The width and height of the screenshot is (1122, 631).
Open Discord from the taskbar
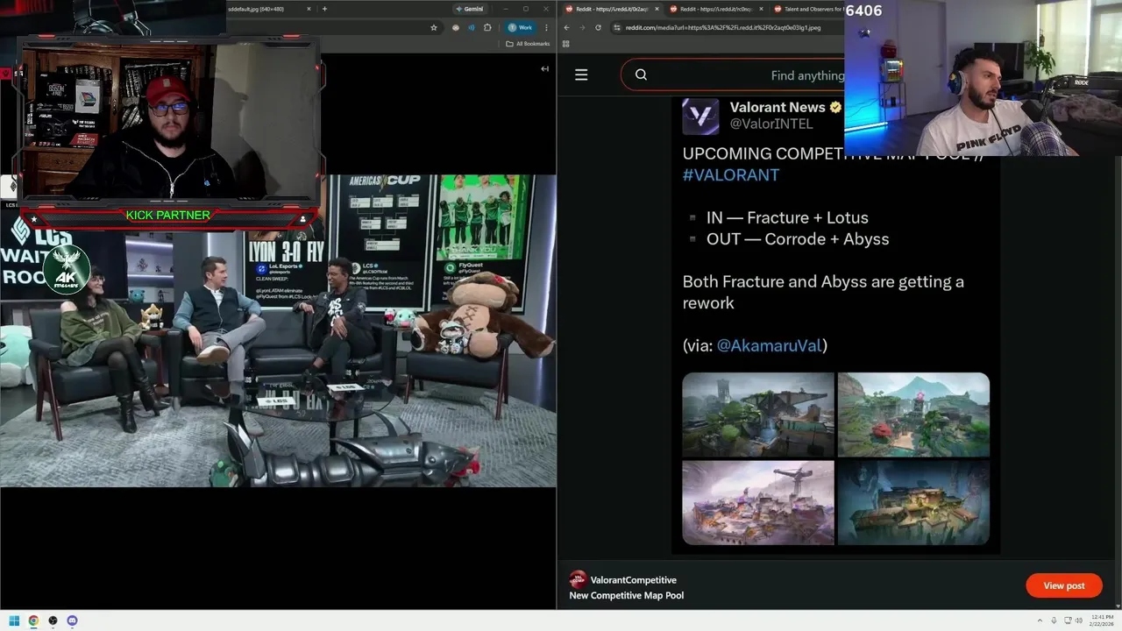point(72,620)
